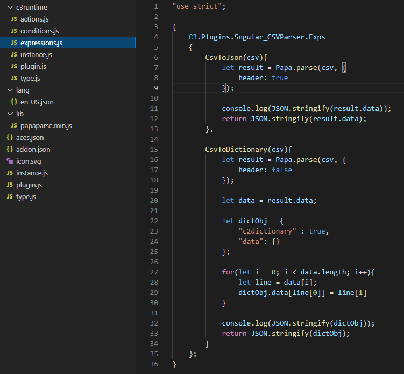Open conditions.js file

40,31
